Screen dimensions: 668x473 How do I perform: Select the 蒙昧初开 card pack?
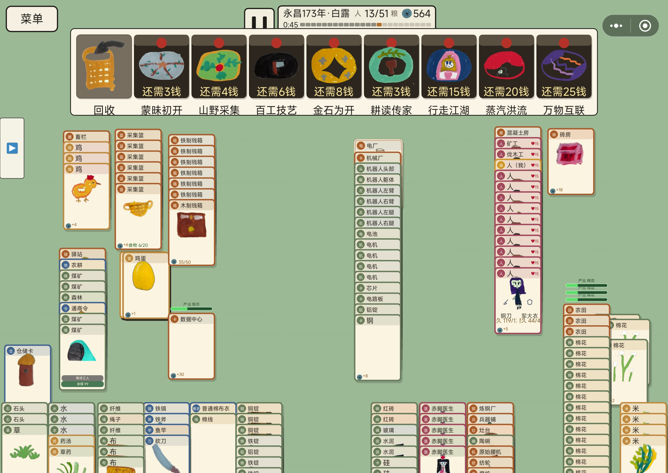click(162, 67)
